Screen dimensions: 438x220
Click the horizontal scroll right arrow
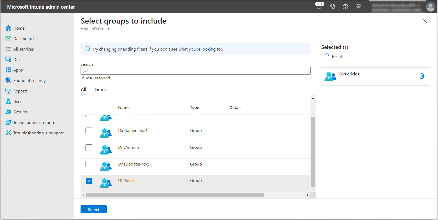(308, 195)
